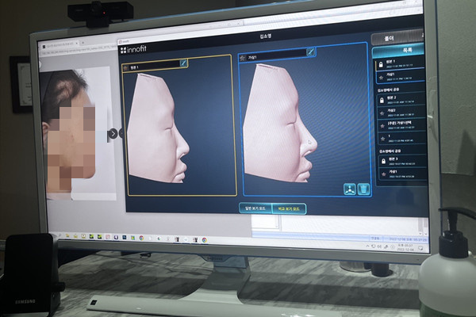This screenshot has height=317, width=476.
Task: Select the 원본 3 entry in the list
Action: pos(402,161)
